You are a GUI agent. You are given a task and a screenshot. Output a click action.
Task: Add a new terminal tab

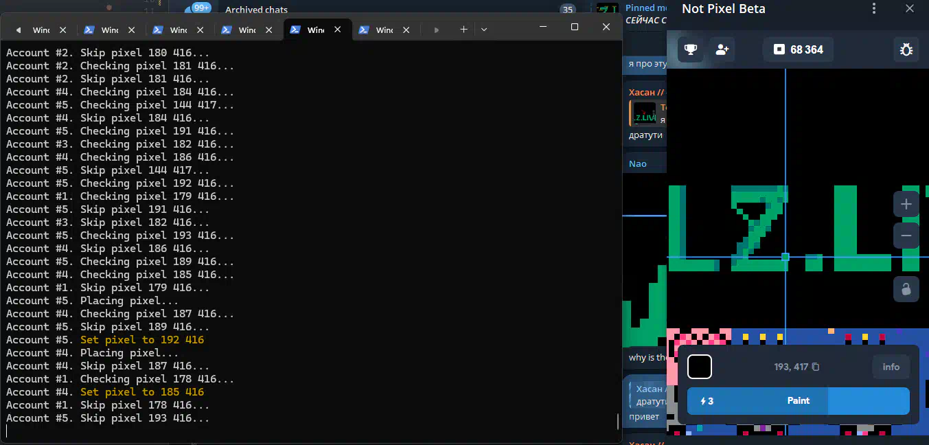(x=463, y=30)
